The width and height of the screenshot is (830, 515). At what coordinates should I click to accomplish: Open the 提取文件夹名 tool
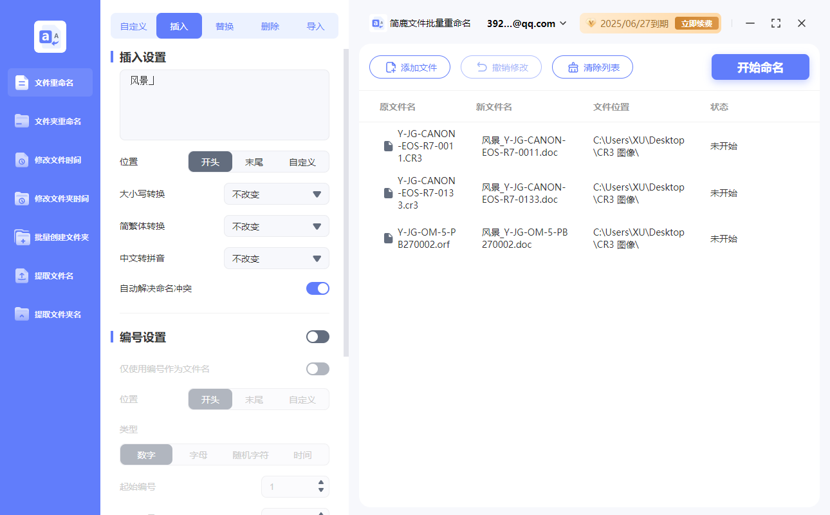coord(50,314)
